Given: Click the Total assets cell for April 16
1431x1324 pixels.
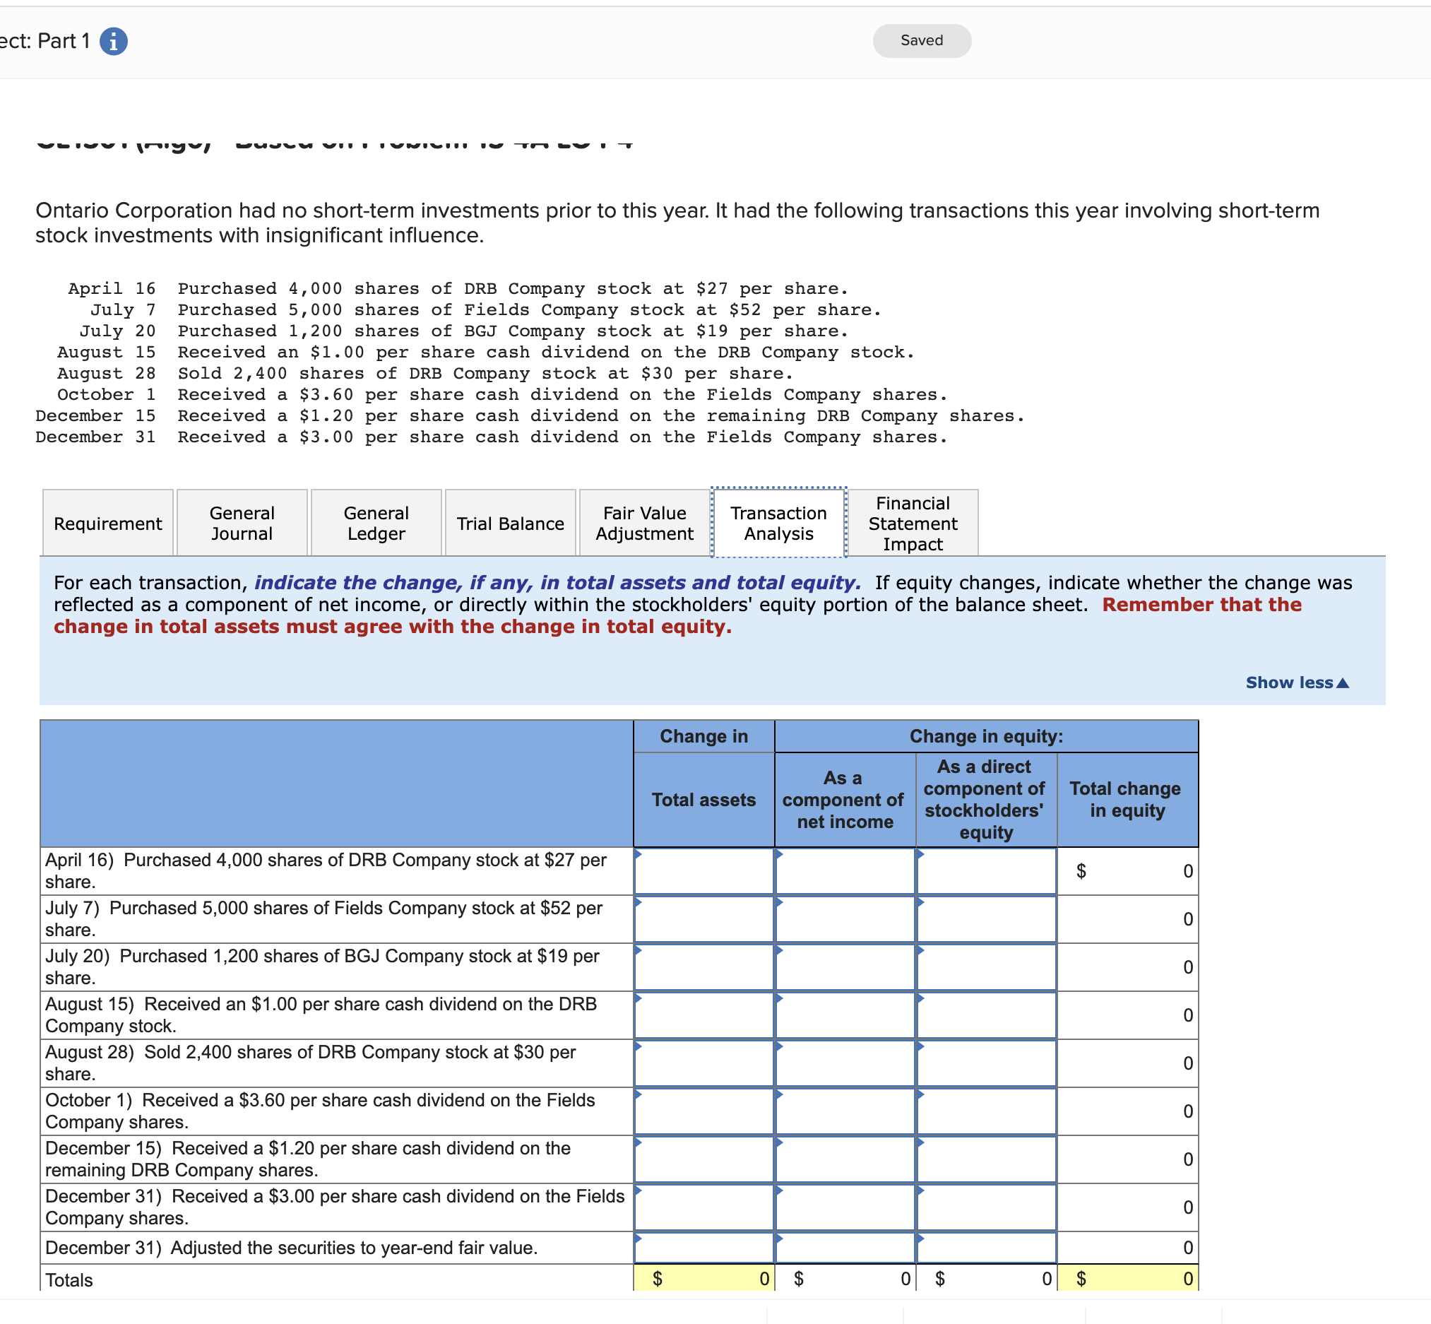Looking at the screenshot, I should pyautogui.click(x=703, y=871).
